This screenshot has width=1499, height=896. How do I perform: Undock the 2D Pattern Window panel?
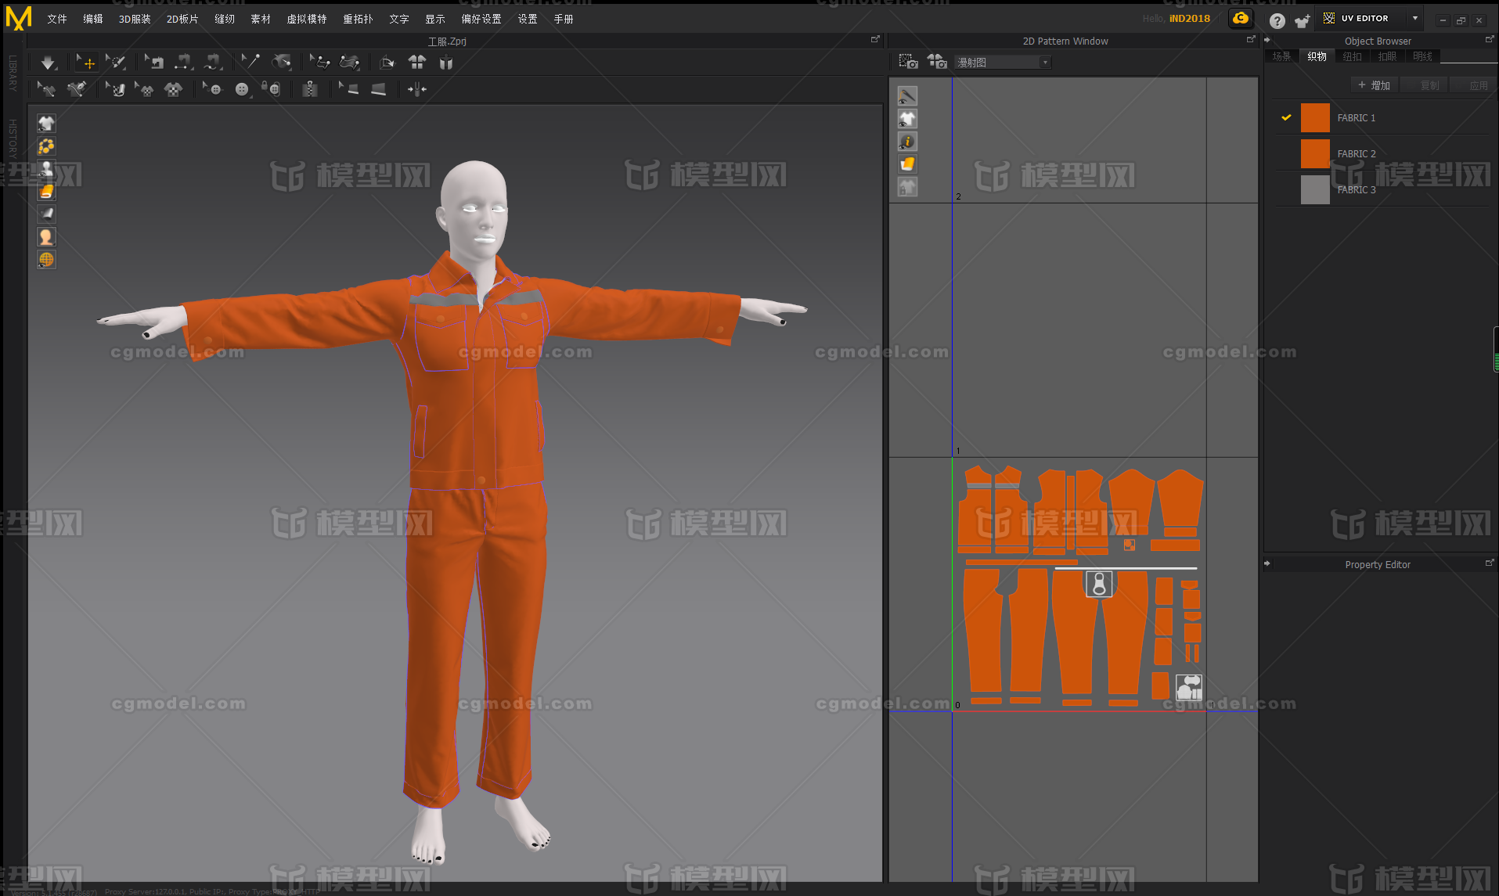pos(1251,39)
